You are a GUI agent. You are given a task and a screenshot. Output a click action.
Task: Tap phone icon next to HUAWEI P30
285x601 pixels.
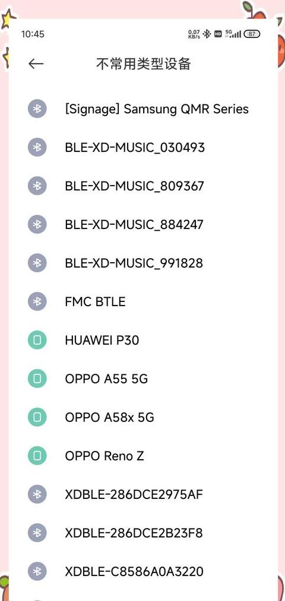click(x=37, y=340)
